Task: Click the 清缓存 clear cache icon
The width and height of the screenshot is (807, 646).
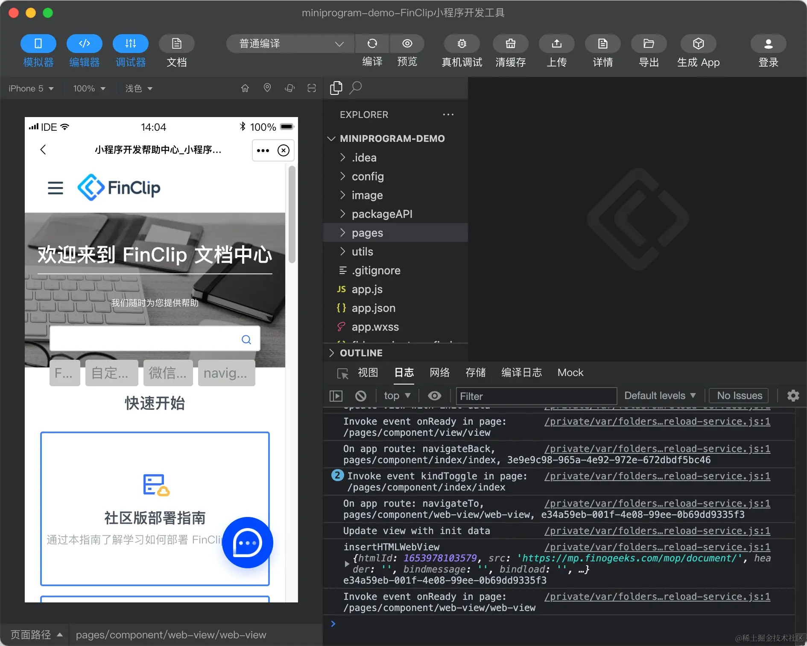Action: (x=511, y=44)
